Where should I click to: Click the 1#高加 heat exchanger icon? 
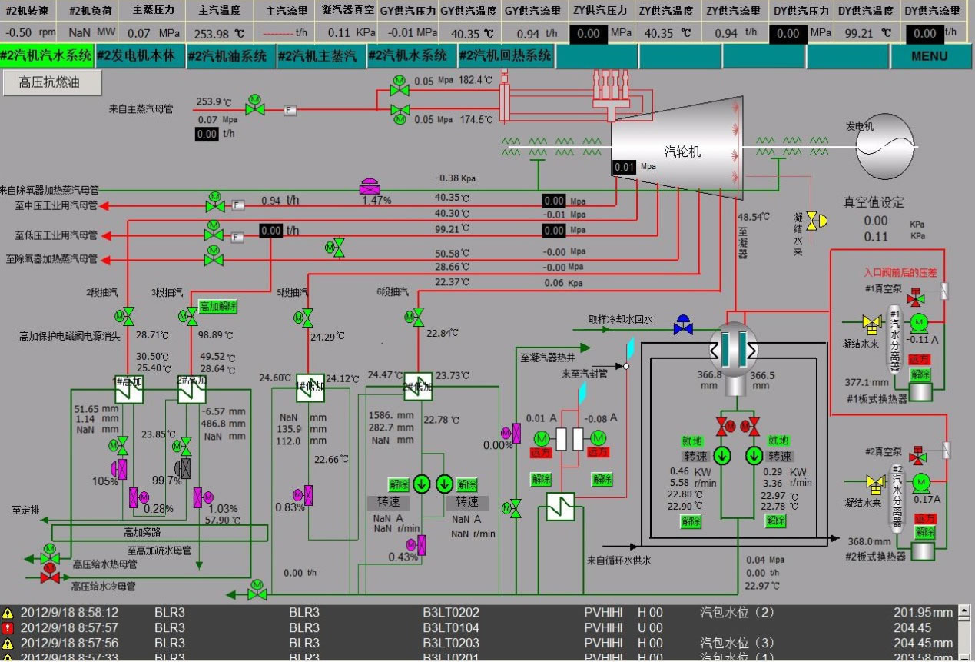pos(126,391)
